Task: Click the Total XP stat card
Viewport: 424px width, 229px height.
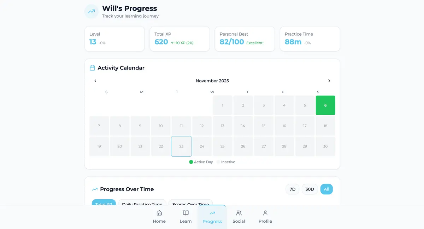Action: click(x=179, y=39)
